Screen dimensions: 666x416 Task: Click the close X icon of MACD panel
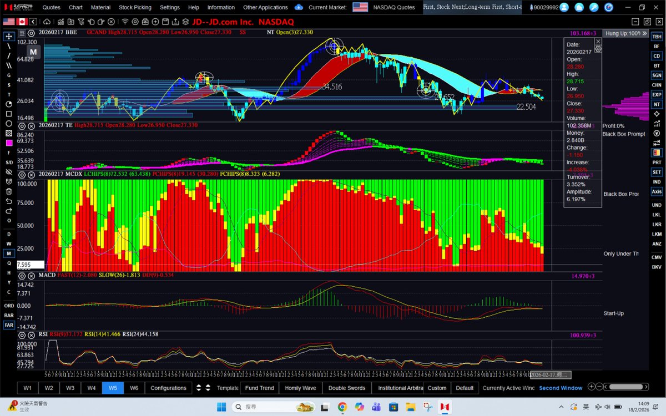(31, 275)
